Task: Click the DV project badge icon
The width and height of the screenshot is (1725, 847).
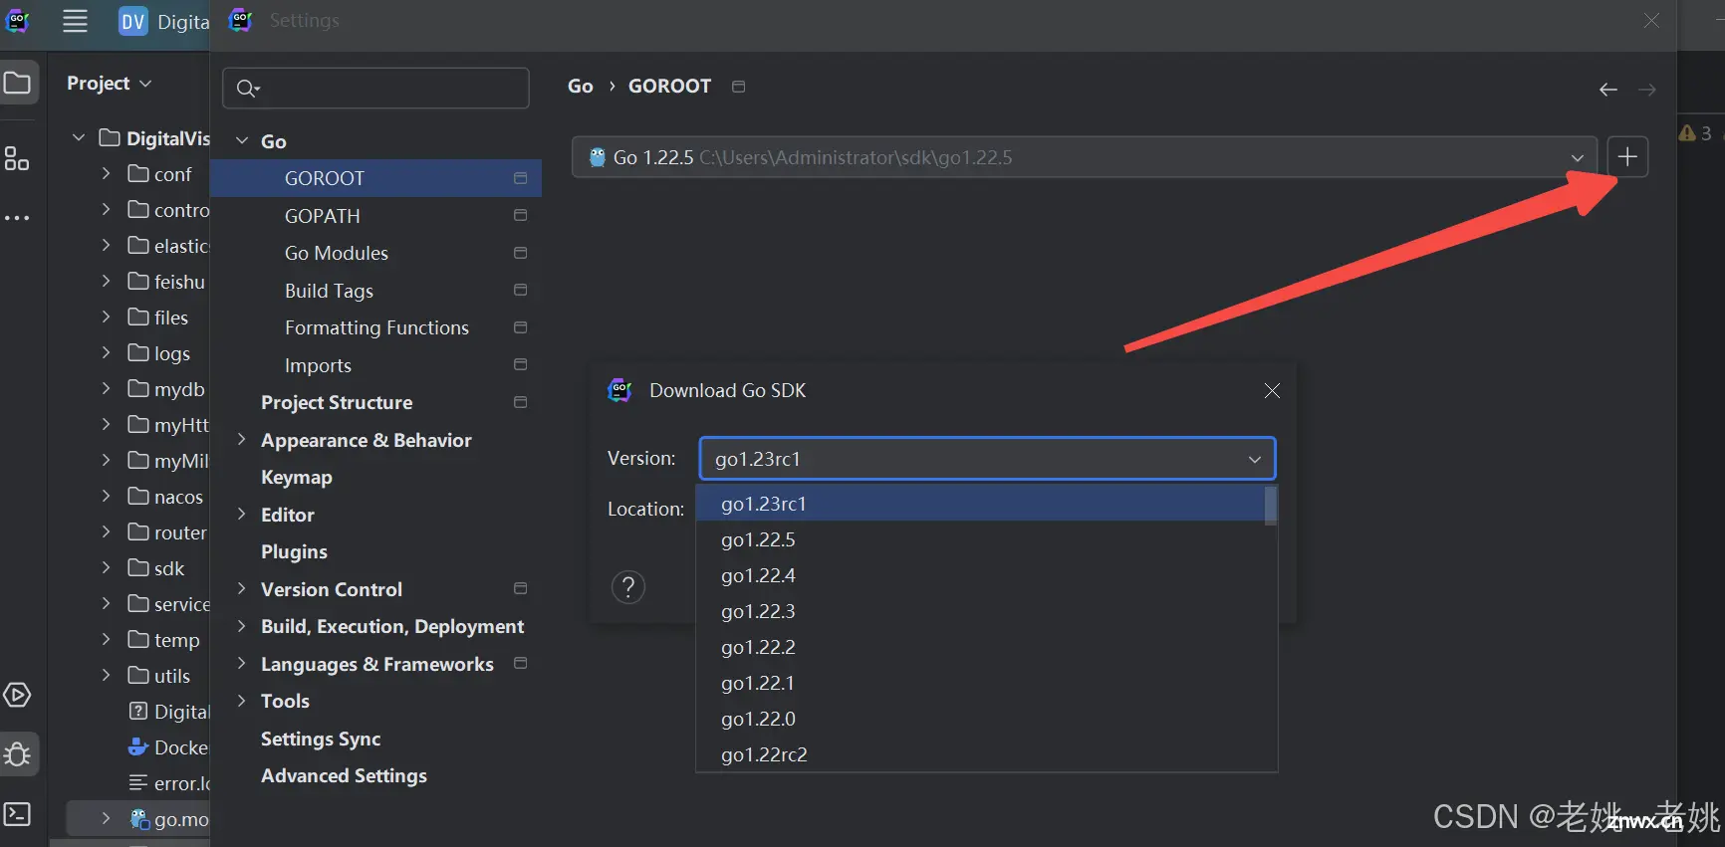Action: (x=133, y=21)
